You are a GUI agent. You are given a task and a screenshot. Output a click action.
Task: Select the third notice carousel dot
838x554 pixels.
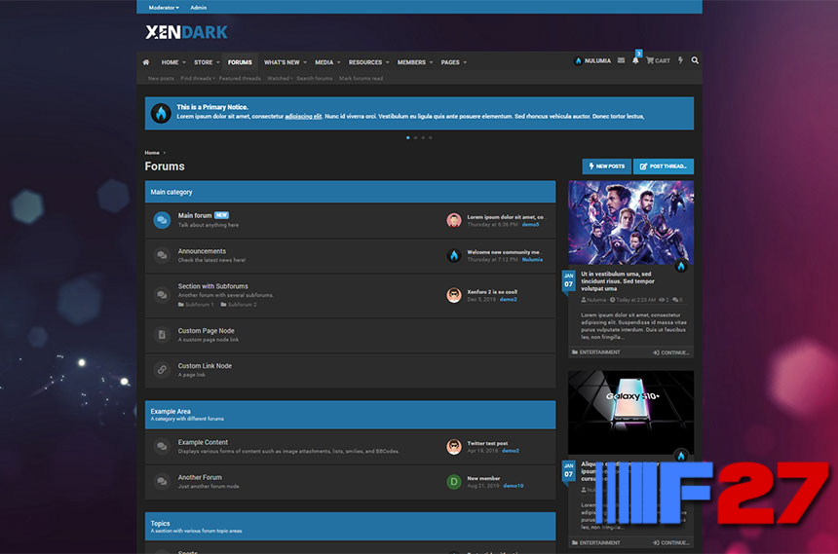[423, 137]
